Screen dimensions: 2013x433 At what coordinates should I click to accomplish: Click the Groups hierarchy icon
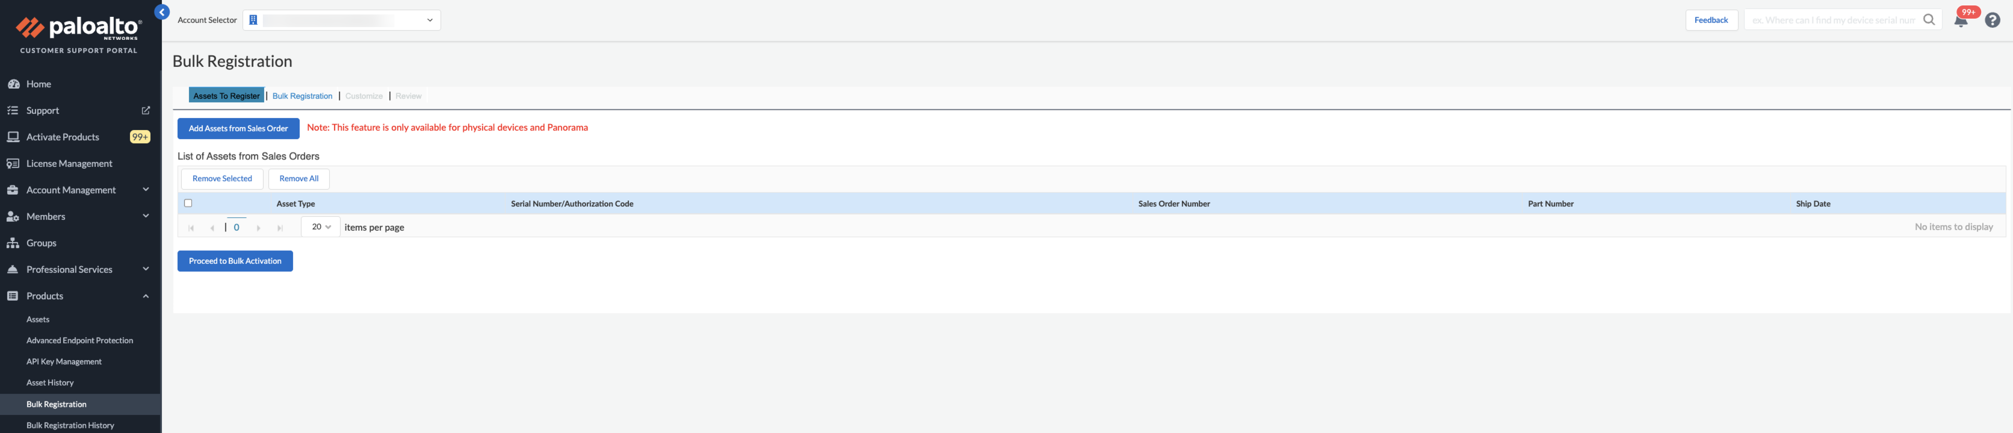pos(13,243)
